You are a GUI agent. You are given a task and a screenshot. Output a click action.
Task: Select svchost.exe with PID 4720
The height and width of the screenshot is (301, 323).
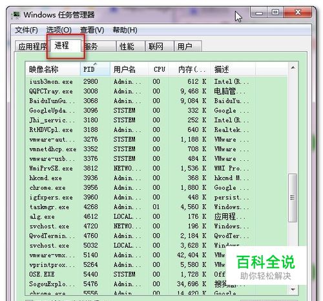156,226
